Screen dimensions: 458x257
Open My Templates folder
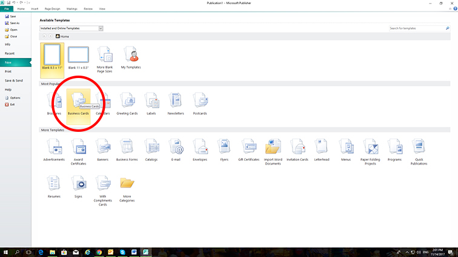pos(131,57)
